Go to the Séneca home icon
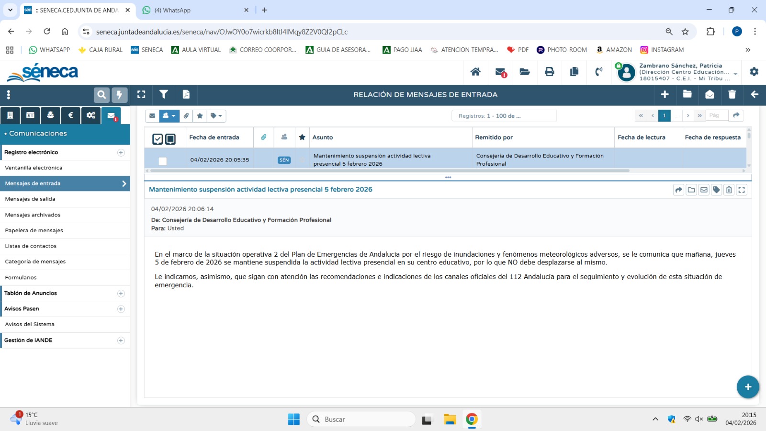 tap(475, 72)
